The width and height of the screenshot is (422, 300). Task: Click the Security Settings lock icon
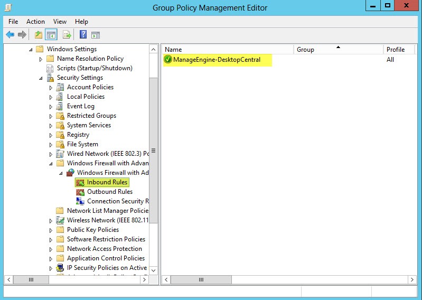[50, 78]
